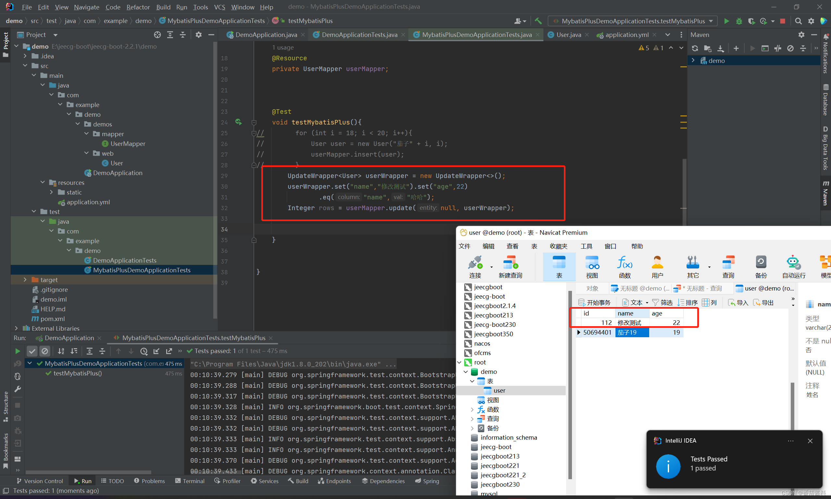Click the run gutter icon beside testMybatisPlus
Image resolution: width=831 pixels, height=499 pixels.
238,122
